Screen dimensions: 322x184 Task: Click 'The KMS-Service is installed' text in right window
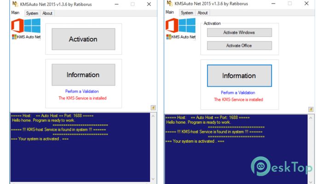click(238, 100)
